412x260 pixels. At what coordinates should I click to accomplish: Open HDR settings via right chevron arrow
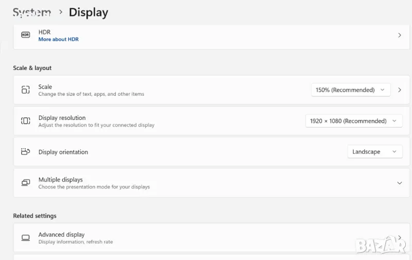(x=400, y=35)
